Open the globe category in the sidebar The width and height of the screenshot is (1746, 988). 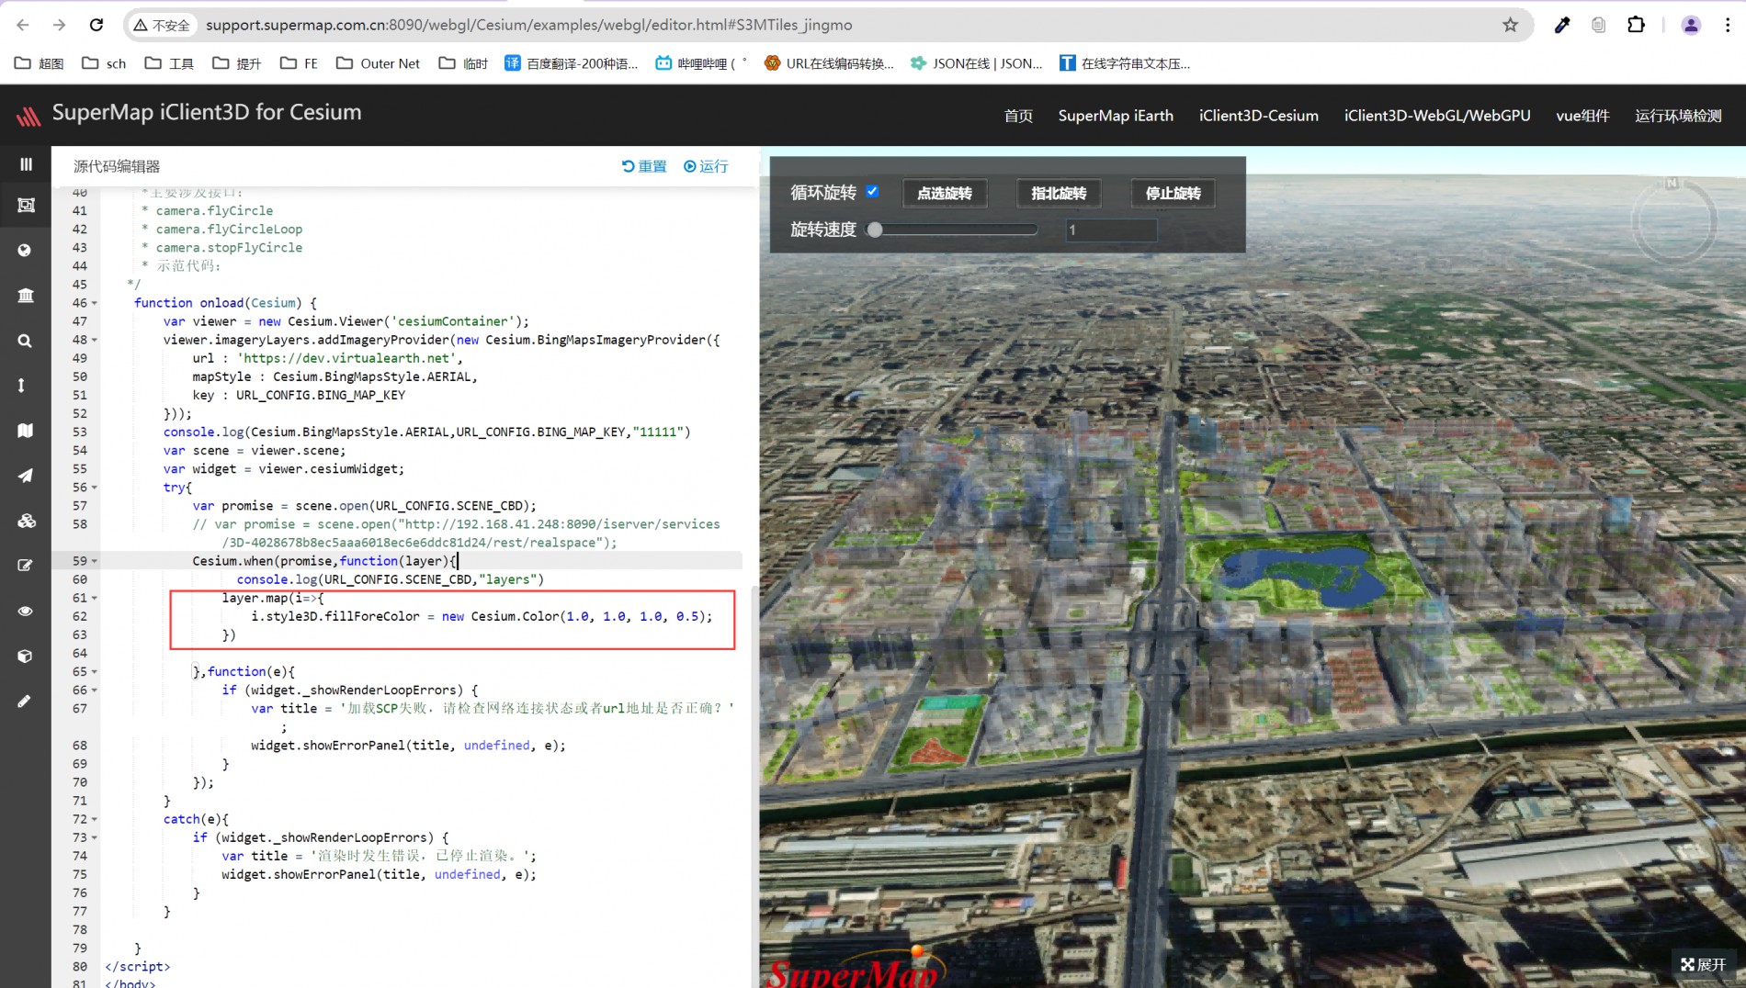(x=26, y=250)
